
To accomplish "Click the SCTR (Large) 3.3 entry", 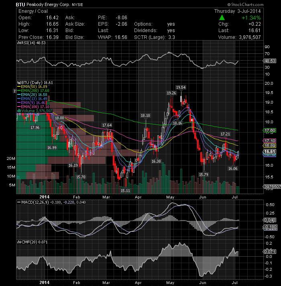I will (x=155, y=37).
